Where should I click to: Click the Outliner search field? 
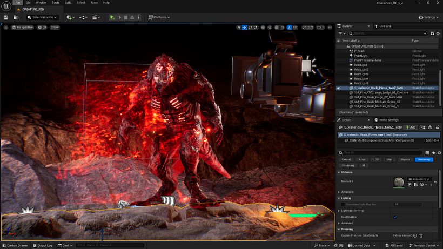pos(388,33)
